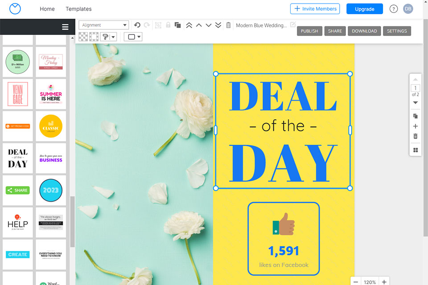Click the thumbs up icon on canvas
428x285 pixels.
[284, 224]
